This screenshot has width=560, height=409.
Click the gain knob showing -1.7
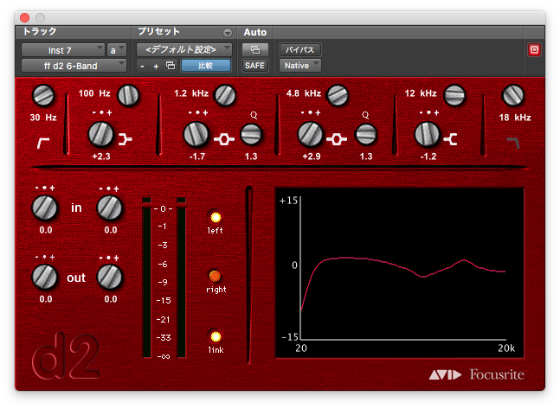pyautogui.click(x=196, y=134)
